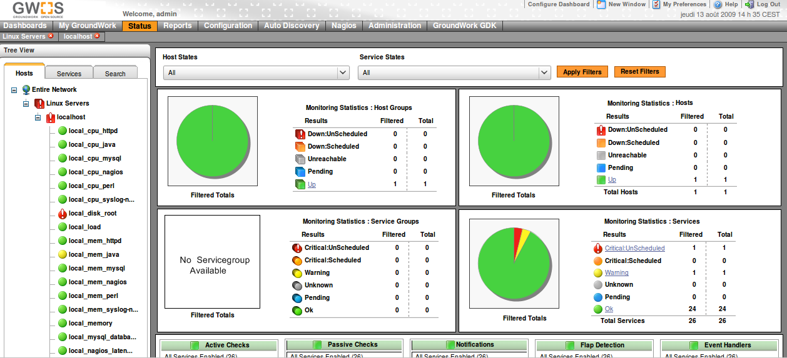Click the red slice of Services pie chart

517,236
